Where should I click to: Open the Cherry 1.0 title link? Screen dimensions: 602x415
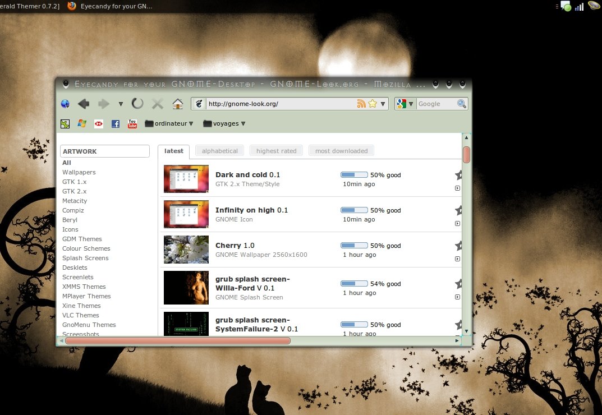click(x=235, y=245)
